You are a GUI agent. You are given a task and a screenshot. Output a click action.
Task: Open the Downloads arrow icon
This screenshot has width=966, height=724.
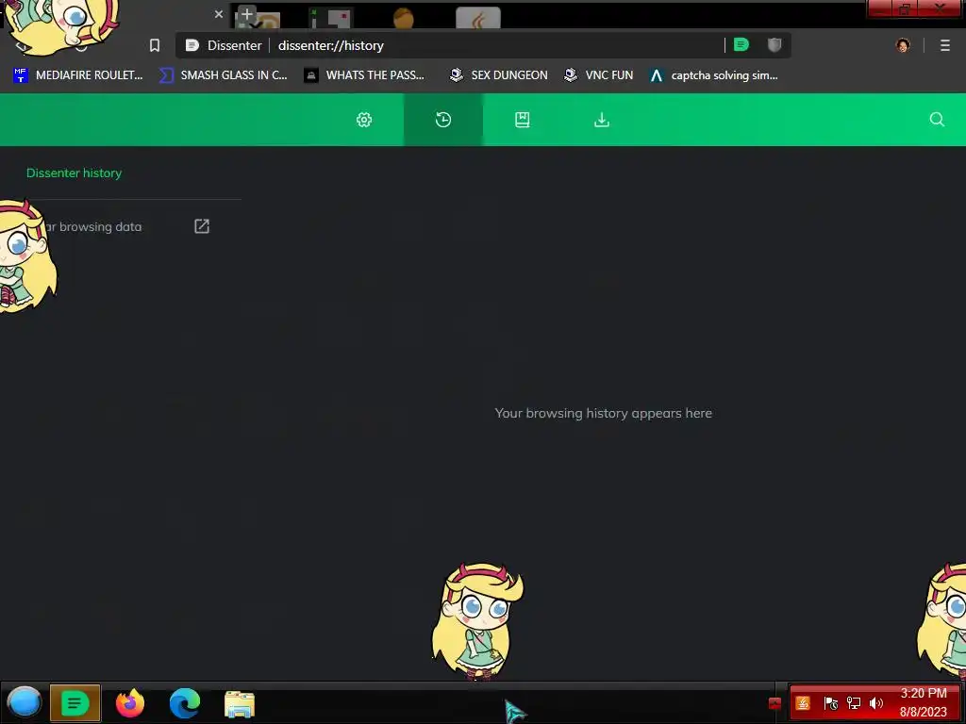[x=602, y=120]
